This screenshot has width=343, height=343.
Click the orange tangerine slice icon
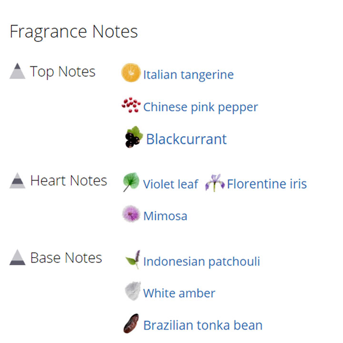[x=131, y=72]
